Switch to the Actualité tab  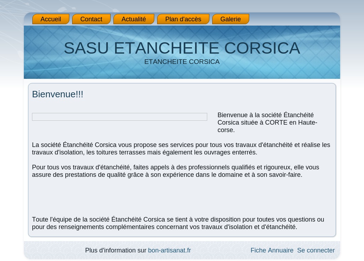click(x=134, y=19)
